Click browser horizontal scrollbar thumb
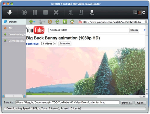Screen dimensions: 150x114 tap(62, 96)
